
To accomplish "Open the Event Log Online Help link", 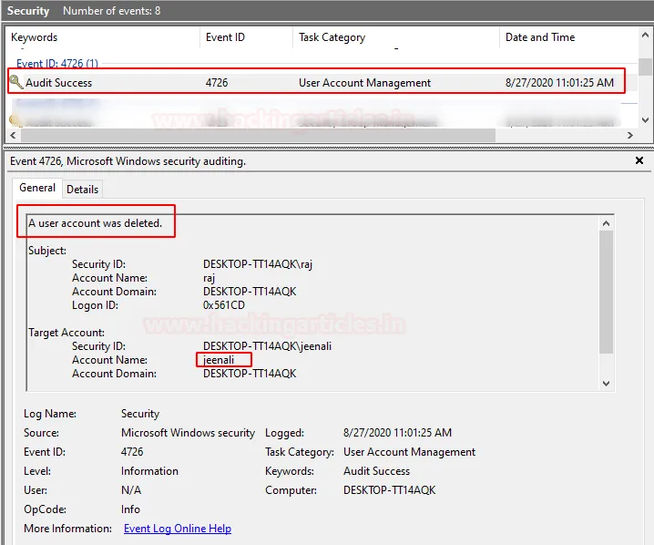I will click(x=178, y=529).
